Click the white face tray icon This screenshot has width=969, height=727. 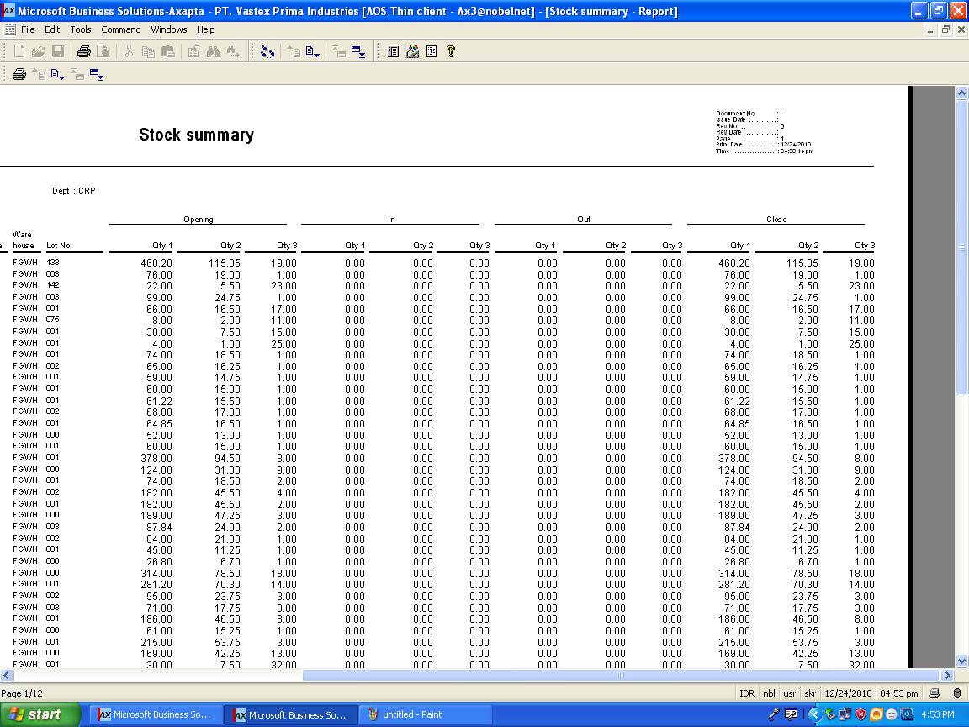[x=891, y=714]
